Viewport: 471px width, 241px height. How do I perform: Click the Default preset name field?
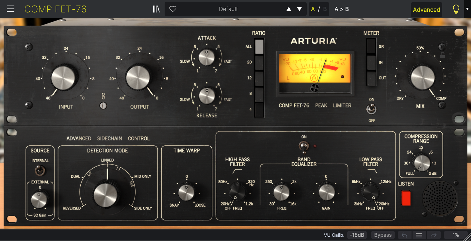click(x=228, y=9)
